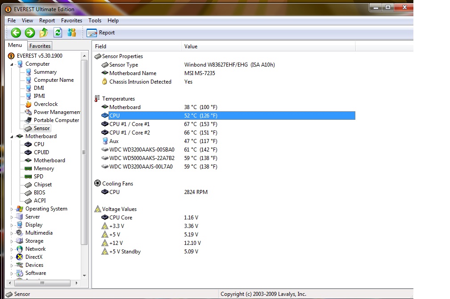Image resolution: width=450 pixels, height=299 pixels.
Task: Click the Refresh toolbar icon
Action: tap(58, 33)
